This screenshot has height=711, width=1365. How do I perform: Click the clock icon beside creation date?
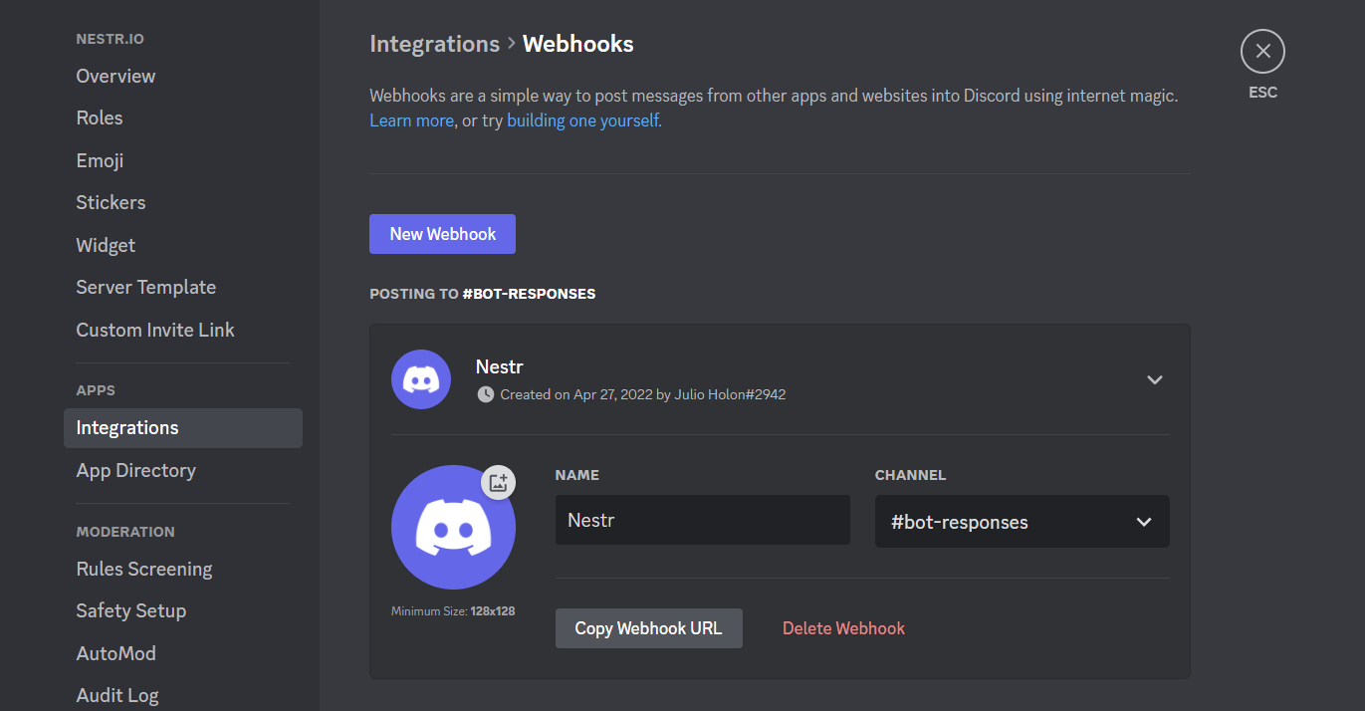pyautogui.click(x=485, y=393)
